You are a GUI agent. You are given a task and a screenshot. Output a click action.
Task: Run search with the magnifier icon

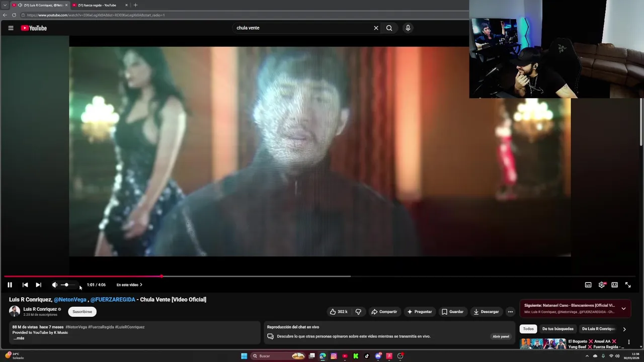pos(389,28)
